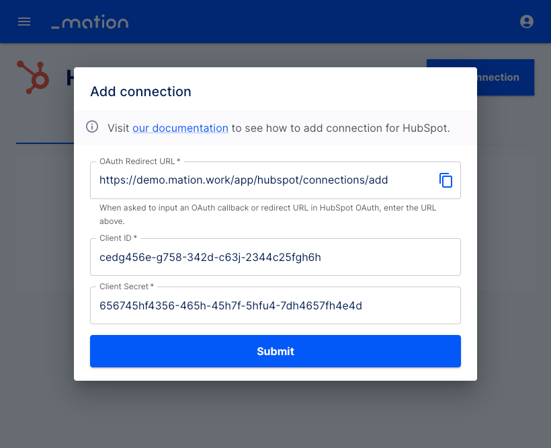Open the our documentation link
The width and height of the screenshot is (551, 448).
[180, 128]
